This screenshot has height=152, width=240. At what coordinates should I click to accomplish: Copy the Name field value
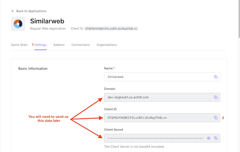tap(216, 77)
